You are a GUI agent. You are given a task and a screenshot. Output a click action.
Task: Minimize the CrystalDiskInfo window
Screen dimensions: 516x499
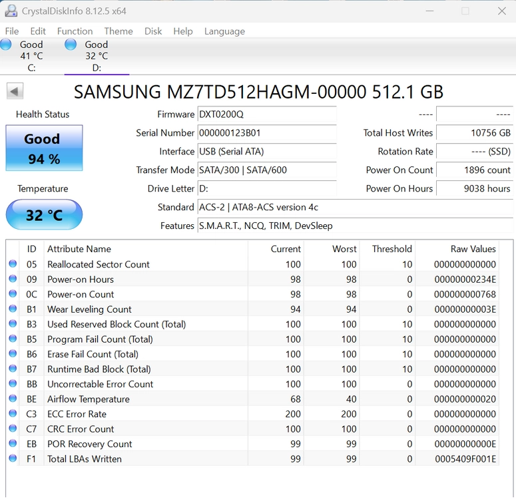click(429, 11)
